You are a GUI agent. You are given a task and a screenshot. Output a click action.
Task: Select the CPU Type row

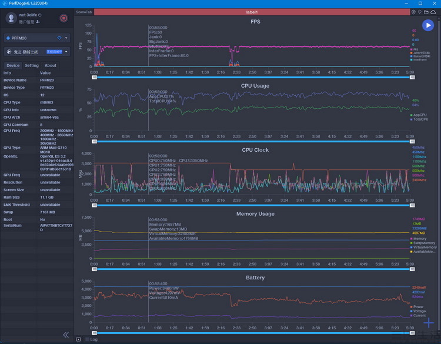tap(37, 102)
